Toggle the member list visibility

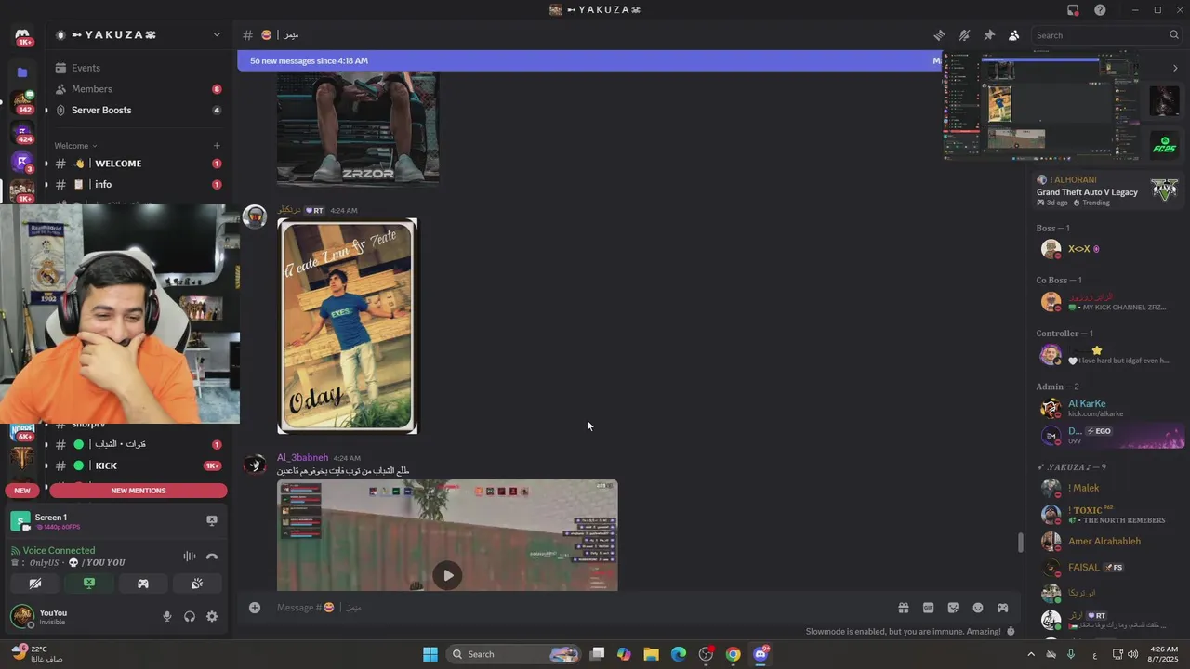click(x=1013, y=35)
